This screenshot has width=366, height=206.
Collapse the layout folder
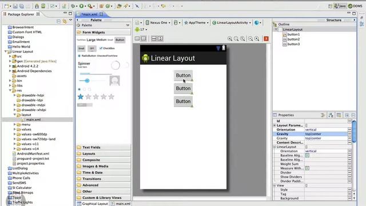coord(15,114)
